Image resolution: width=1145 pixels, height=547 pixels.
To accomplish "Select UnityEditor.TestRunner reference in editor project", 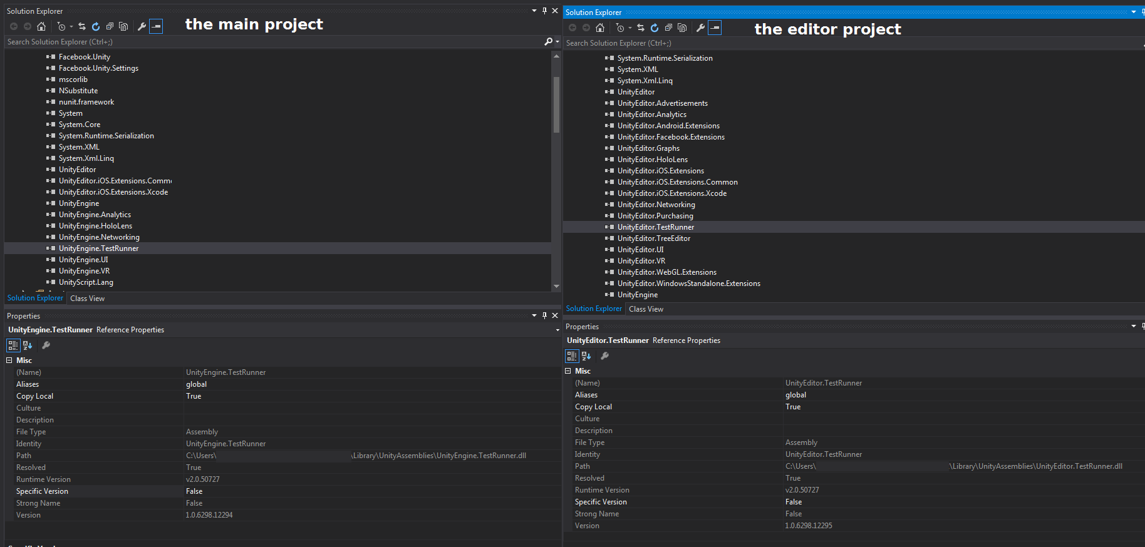I will point(655,227).
